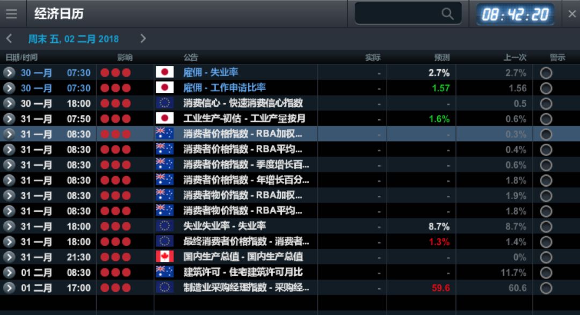This screenshot has height=315, width=580.
Task: Toggle alert for 雇佣 - 失业率
Action: click(546, 73)
